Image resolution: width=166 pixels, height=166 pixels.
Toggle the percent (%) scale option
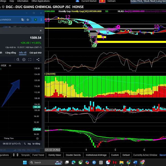coord(25,144)
